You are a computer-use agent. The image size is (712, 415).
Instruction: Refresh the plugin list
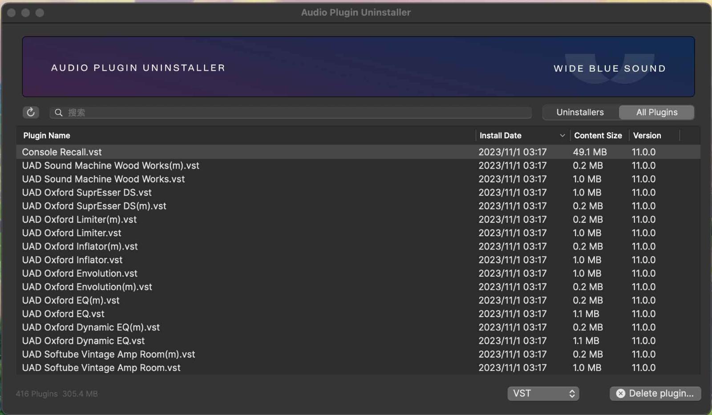click(x=30, y=112)
